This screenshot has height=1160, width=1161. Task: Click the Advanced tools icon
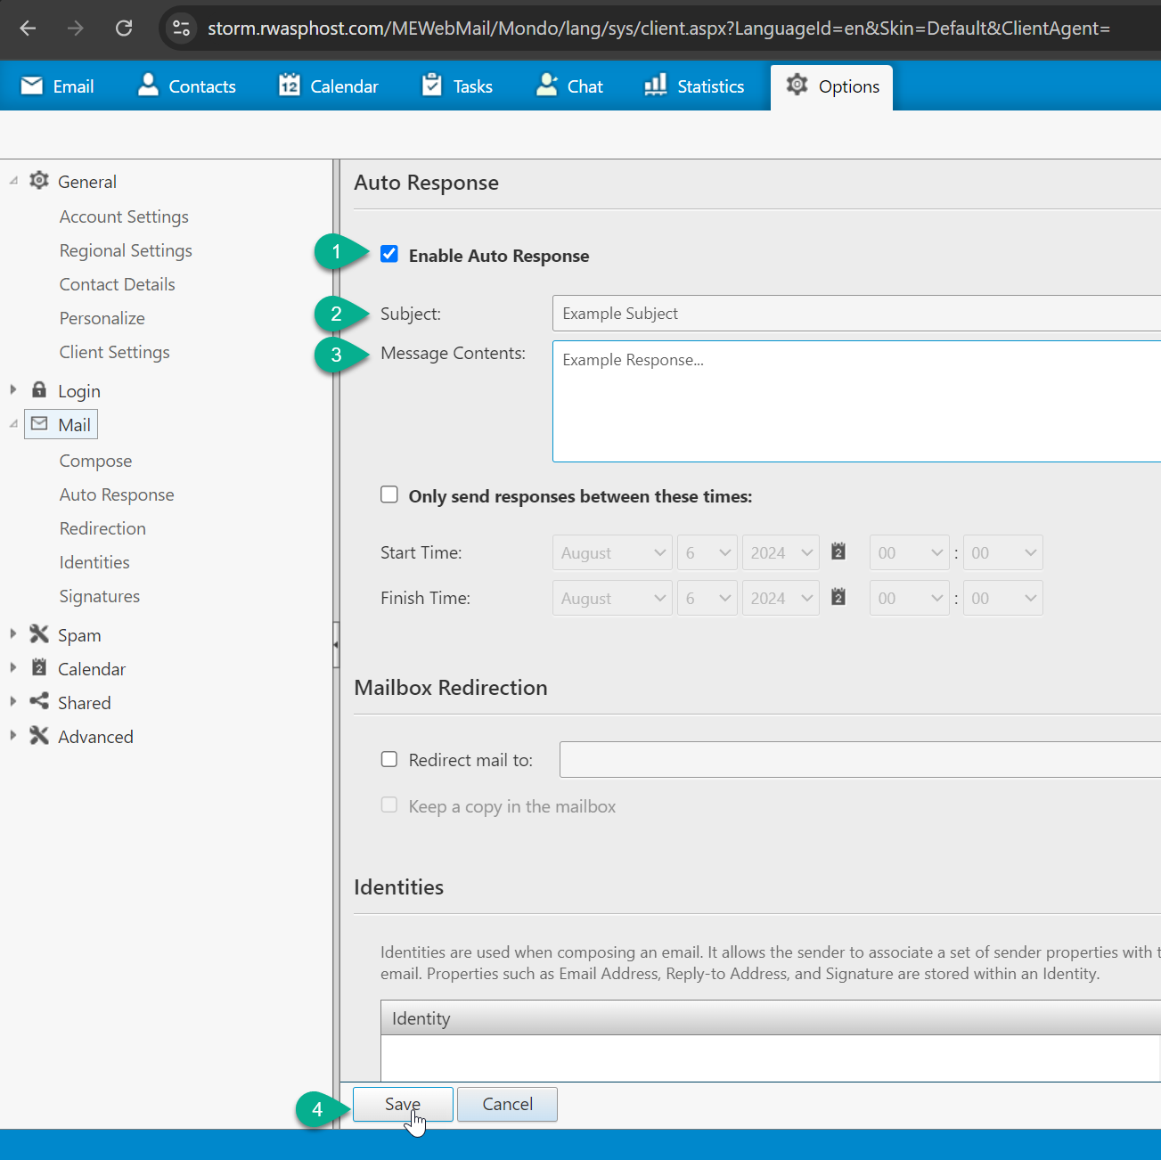[39, 736]
